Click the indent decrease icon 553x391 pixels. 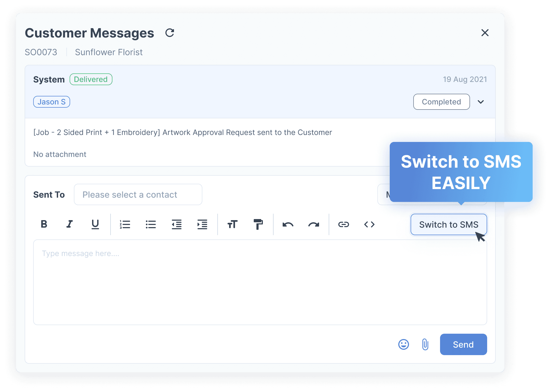tap(177, 225)
